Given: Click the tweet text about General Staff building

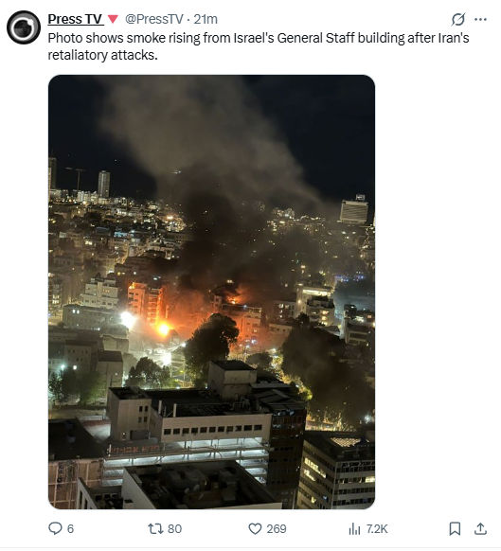Looking at the screenshot, I should [259, 46].
